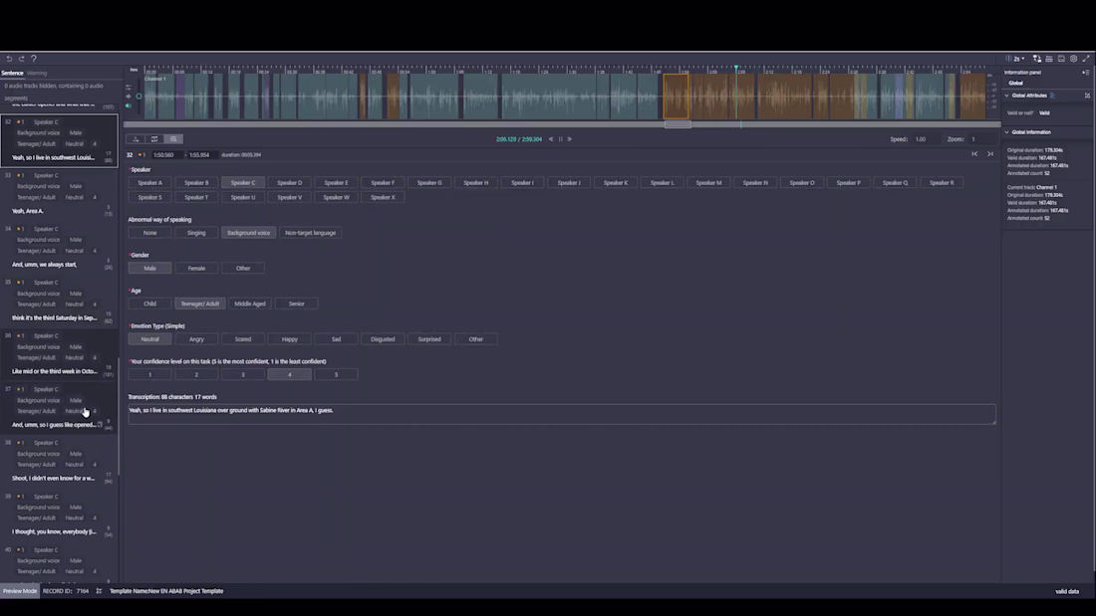The height and width of the screenshot is (616, 1096).
Task: Switch to the Sentence tab
Action: click(x=12, y=73)
